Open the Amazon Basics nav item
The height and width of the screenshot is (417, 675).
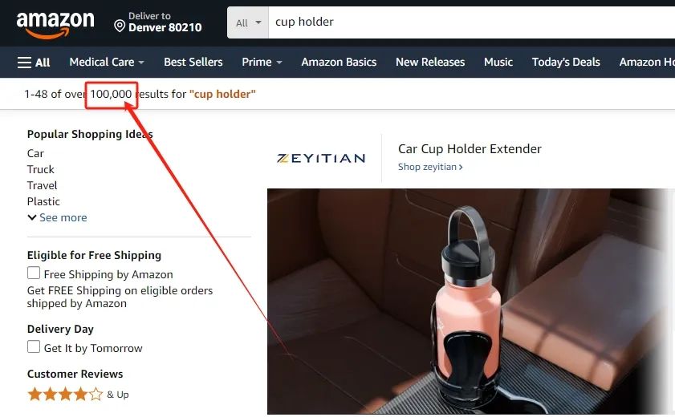pyautogui.click(x=339, y=62)
